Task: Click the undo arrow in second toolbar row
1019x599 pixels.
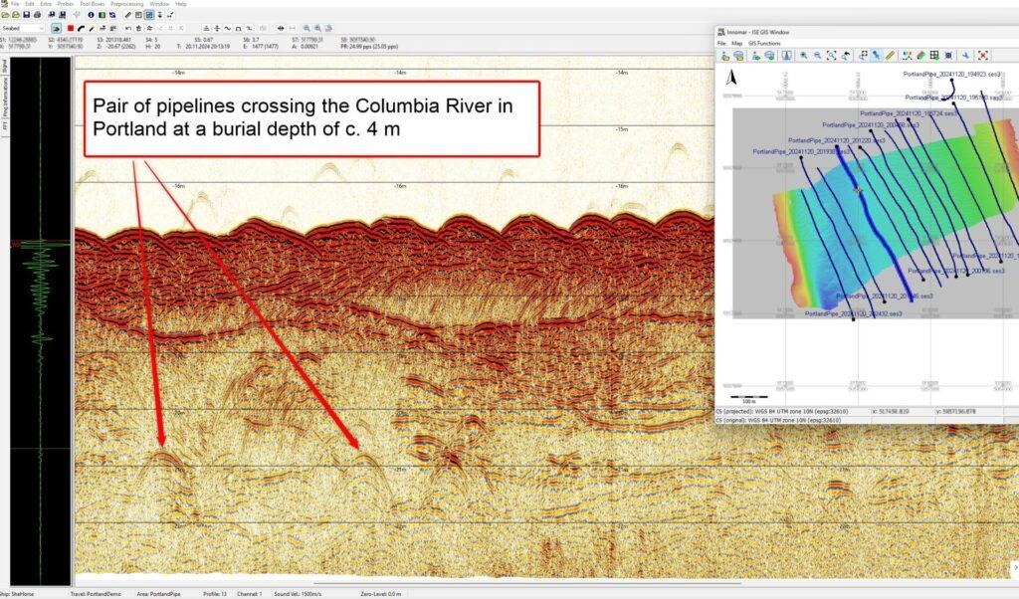Action: (128, 28)
